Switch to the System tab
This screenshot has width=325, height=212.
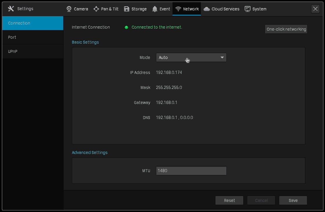click(256, 9)
